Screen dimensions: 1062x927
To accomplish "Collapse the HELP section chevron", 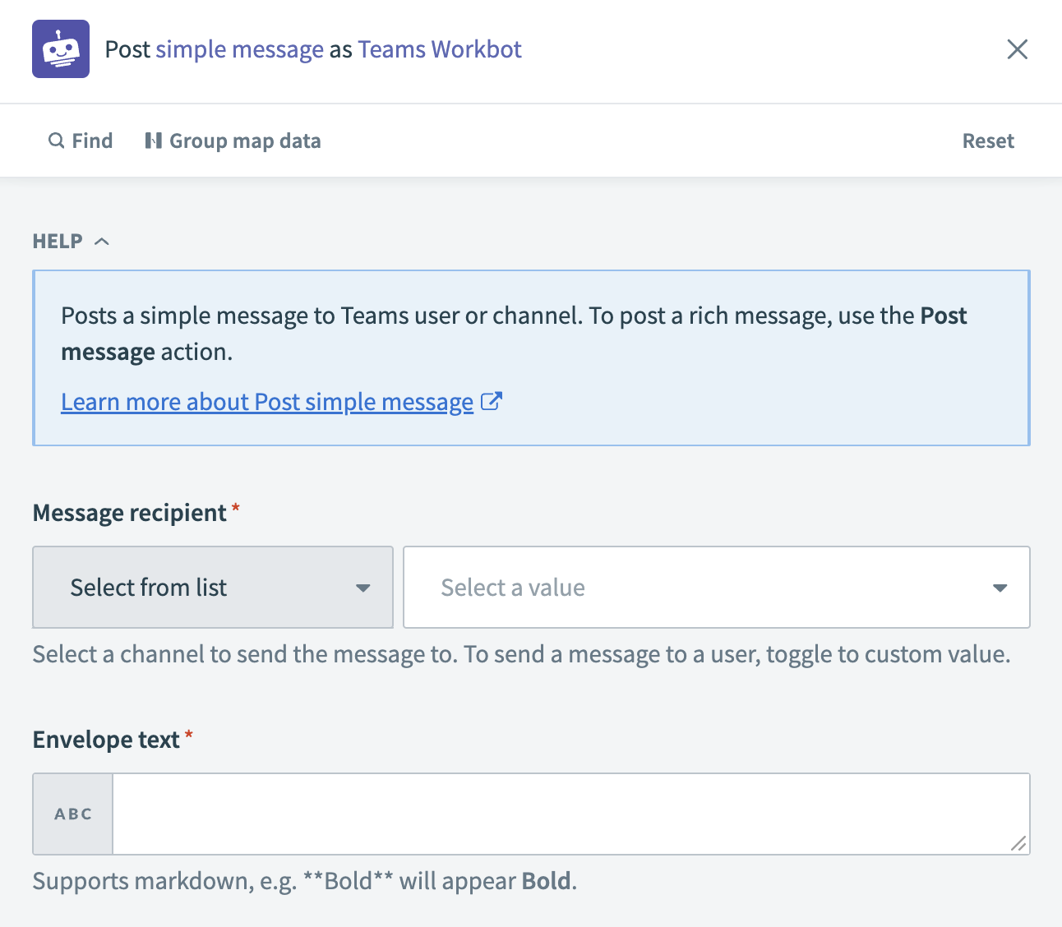I will click(102, 242).
